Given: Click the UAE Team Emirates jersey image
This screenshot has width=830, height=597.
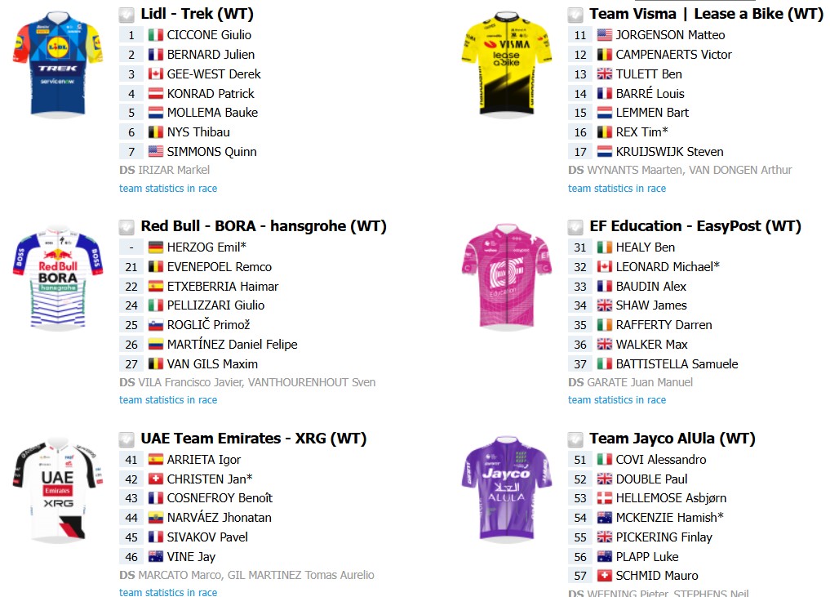Looking at the screenshot, I should point(58,489).
